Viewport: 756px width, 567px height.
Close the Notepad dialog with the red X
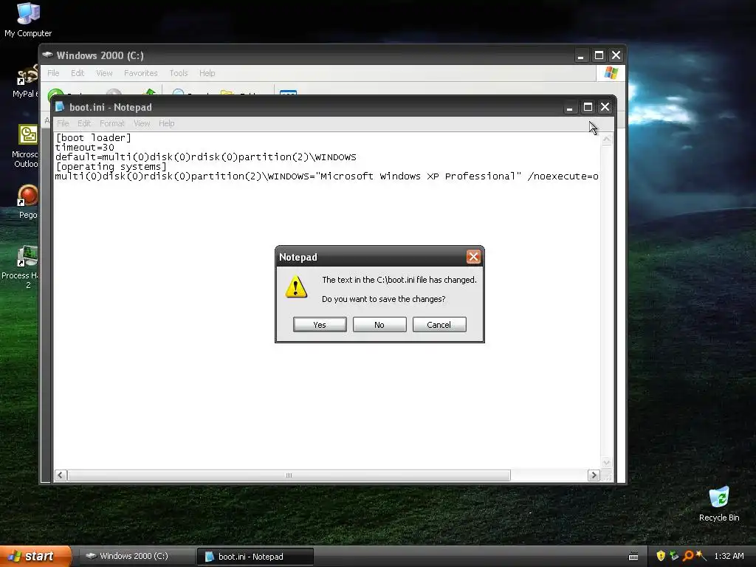(x=473, y=256)
